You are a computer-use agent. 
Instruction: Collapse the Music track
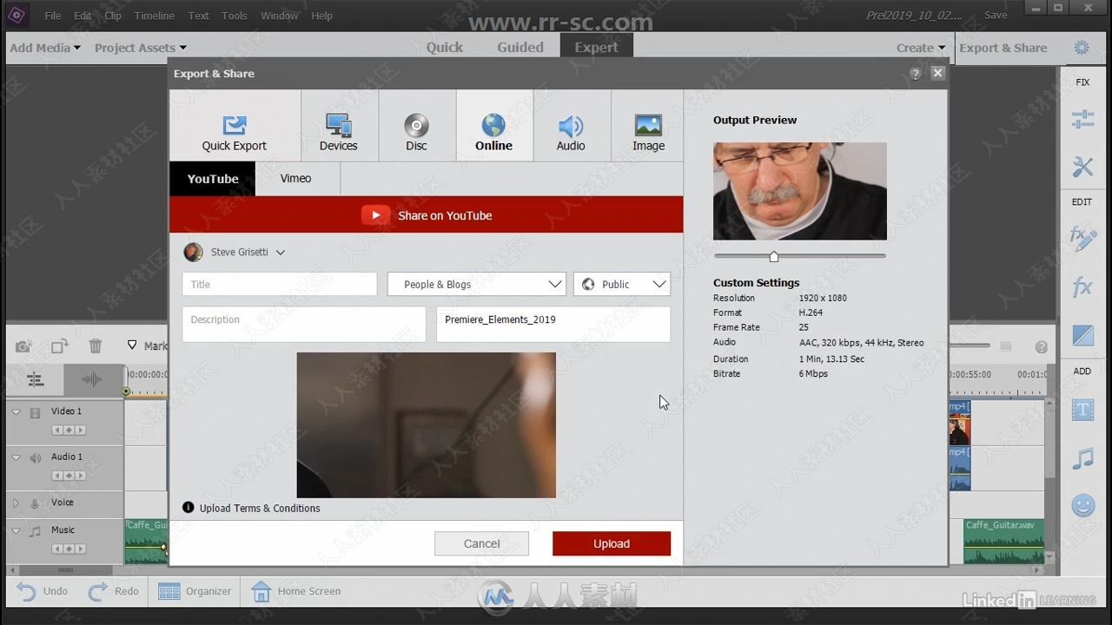(x=16, y=530)
